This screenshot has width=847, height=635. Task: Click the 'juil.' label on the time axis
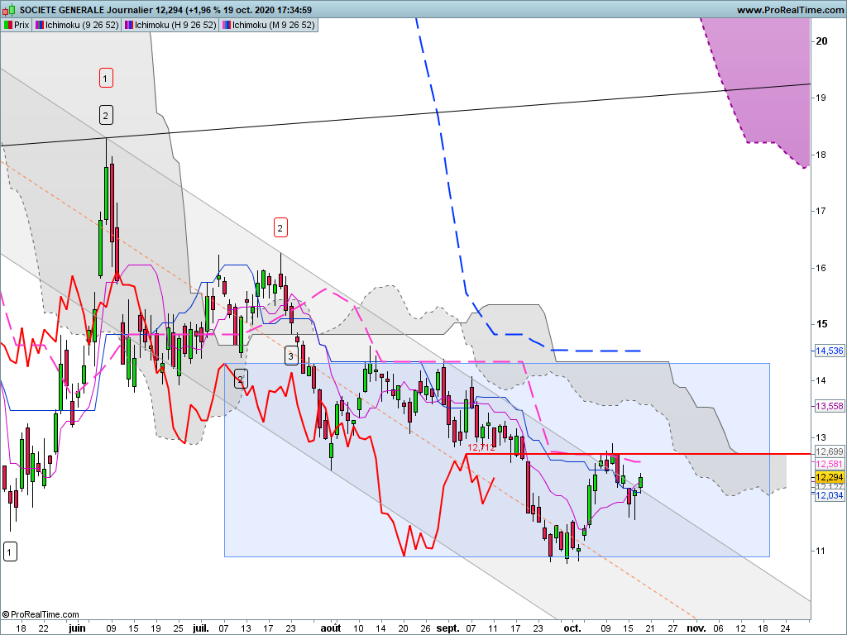click(x=201, y=628)
